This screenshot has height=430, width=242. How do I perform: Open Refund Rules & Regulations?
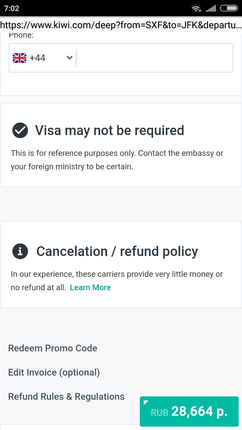pyautogui.click(x=66, y=396)
